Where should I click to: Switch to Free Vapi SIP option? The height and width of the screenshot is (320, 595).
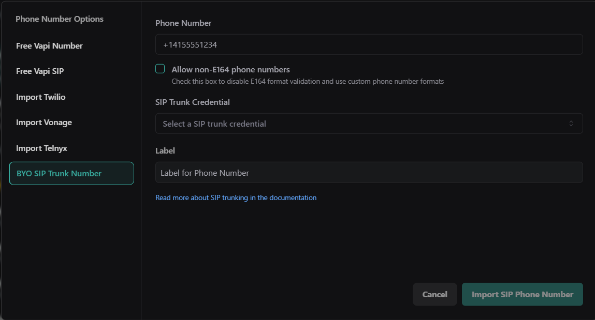[40, 71]
